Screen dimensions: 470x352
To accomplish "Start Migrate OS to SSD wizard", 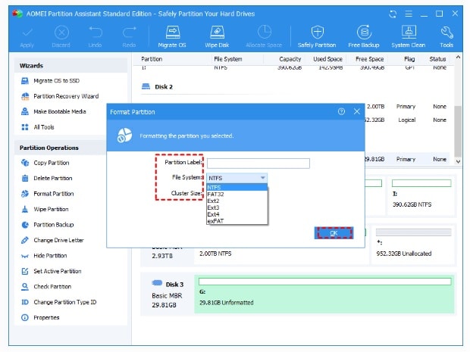I will [x=50, y=81].
